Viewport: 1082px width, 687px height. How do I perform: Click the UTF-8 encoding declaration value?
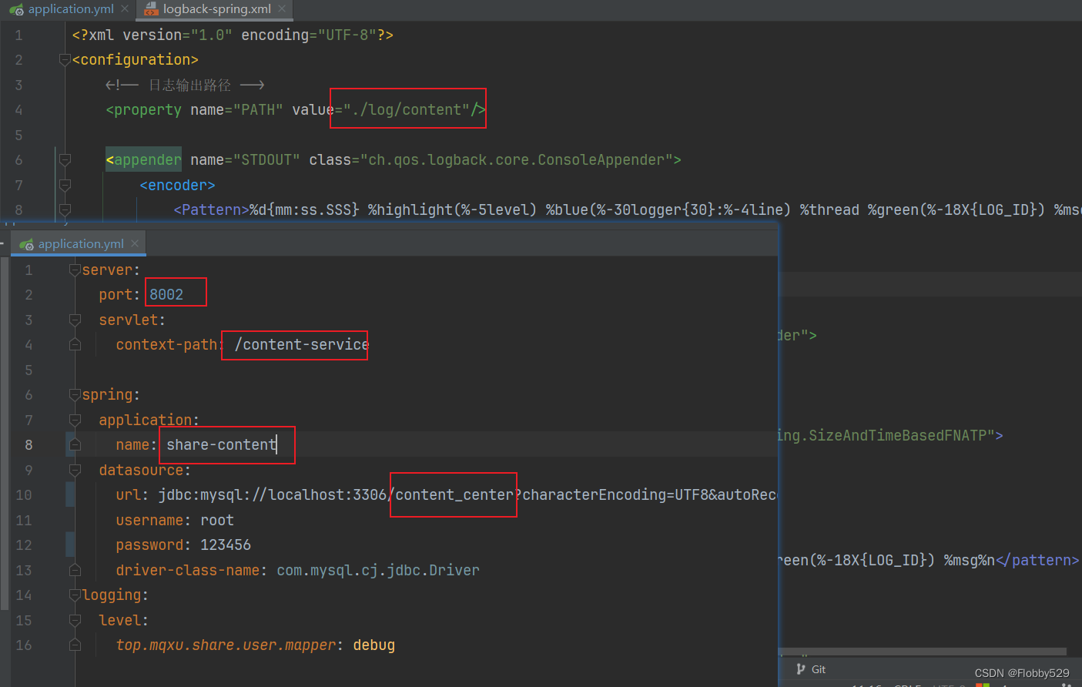(x=347, y=35)
